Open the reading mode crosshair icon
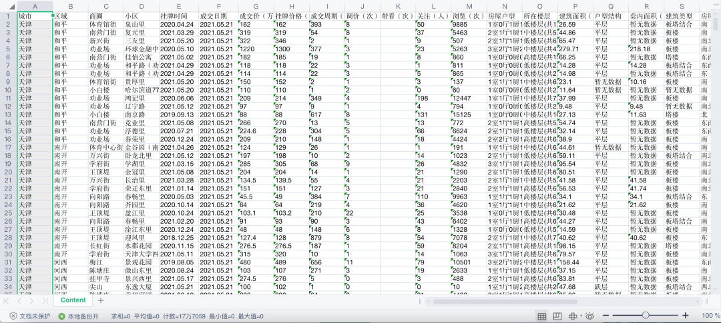The width and height of the screenshot is (721, 323). [x=573, y=316]
